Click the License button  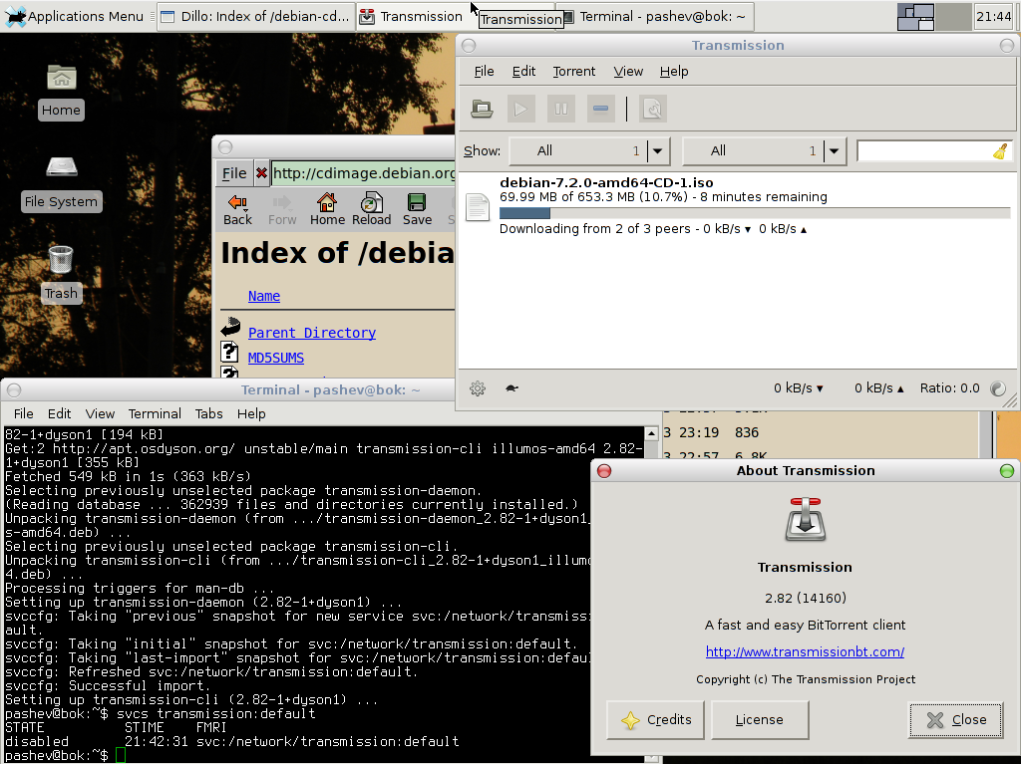pyautogui.click(x=760, y=720)
